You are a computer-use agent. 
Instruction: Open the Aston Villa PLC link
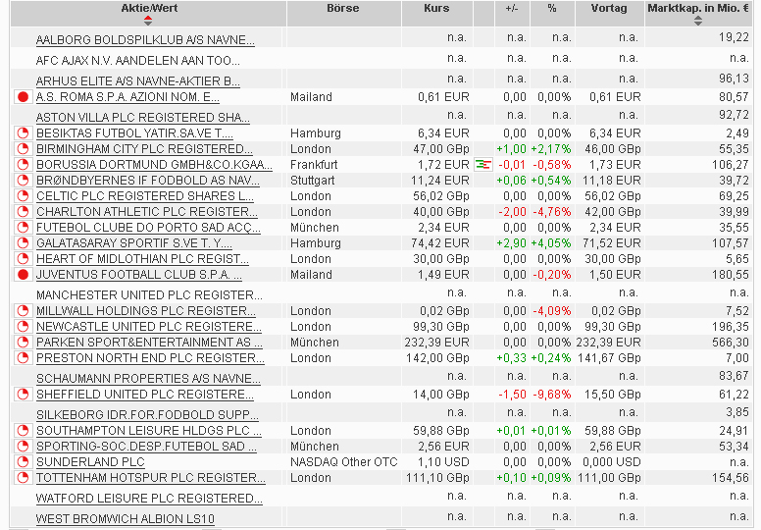(x=143, y=118)
